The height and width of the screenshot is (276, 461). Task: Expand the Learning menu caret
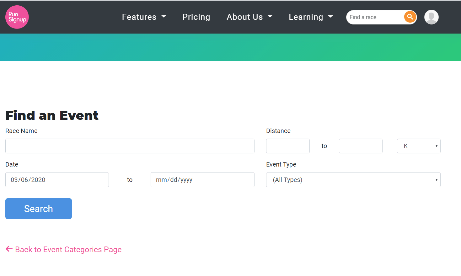(330, 17)
